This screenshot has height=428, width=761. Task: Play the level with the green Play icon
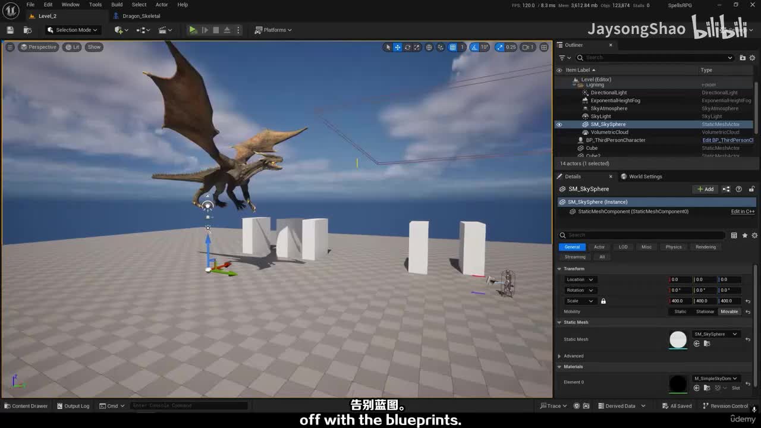193,30
